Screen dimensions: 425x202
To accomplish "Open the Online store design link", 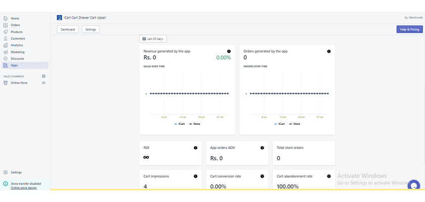I will point(25,188).
